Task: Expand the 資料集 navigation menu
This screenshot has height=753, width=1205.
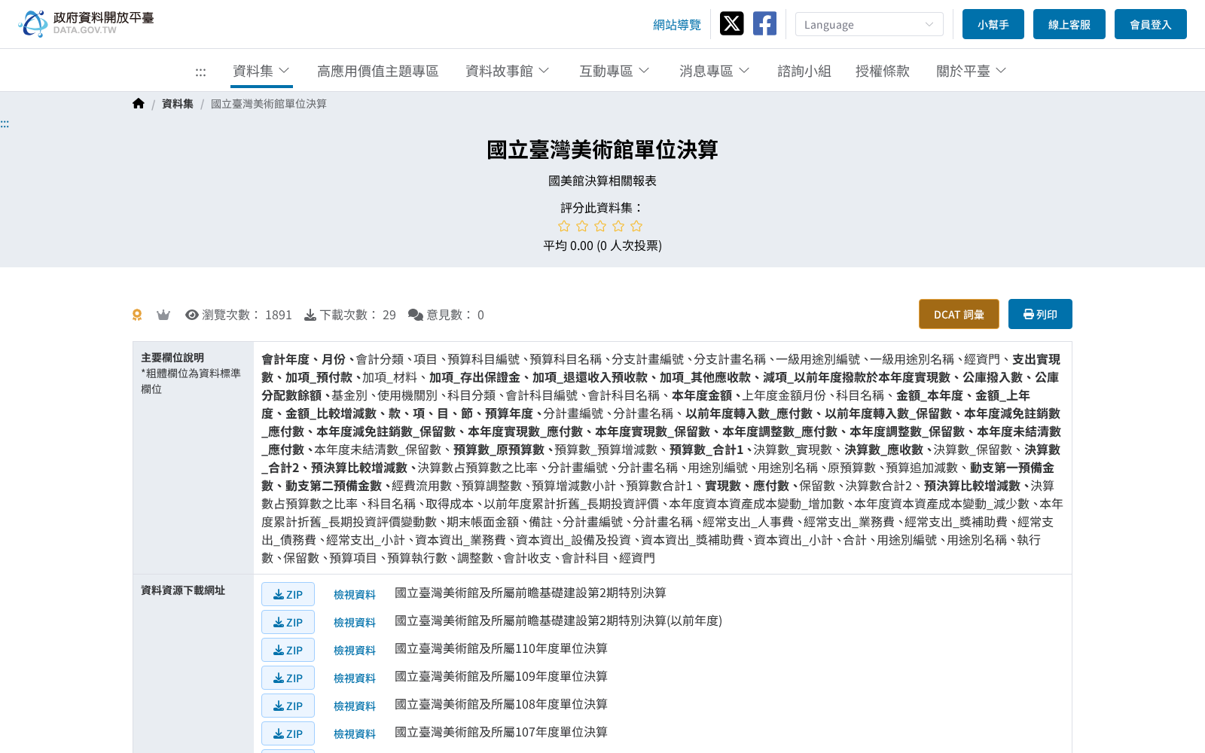Action: pos(261,71)
